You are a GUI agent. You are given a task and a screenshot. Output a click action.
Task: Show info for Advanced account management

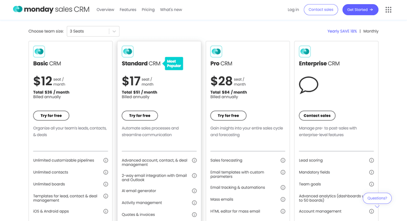(194, 160)
